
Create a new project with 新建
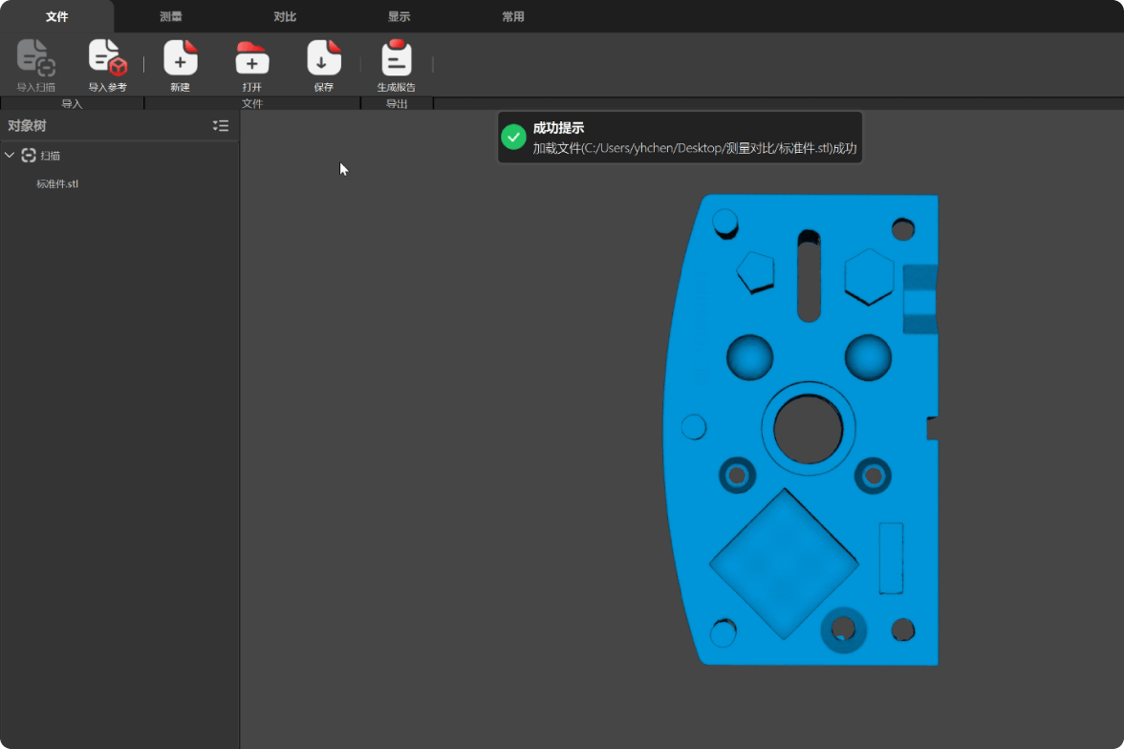[180, 59]
